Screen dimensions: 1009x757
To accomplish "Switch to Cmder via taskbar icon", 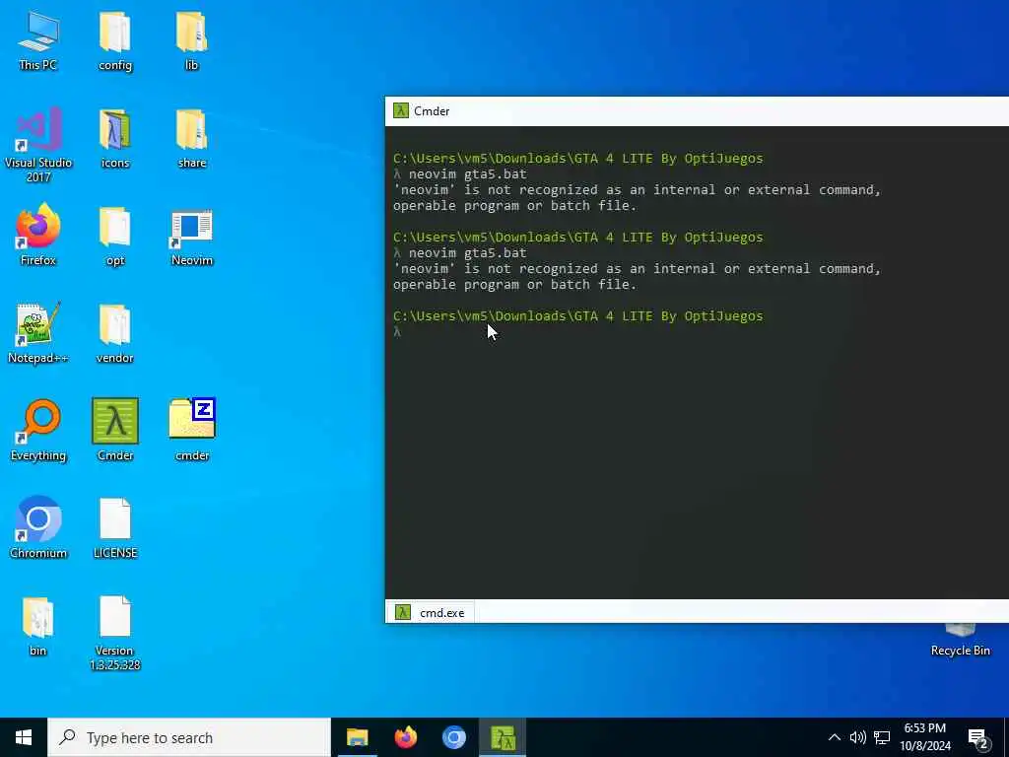I will [503, 737].
